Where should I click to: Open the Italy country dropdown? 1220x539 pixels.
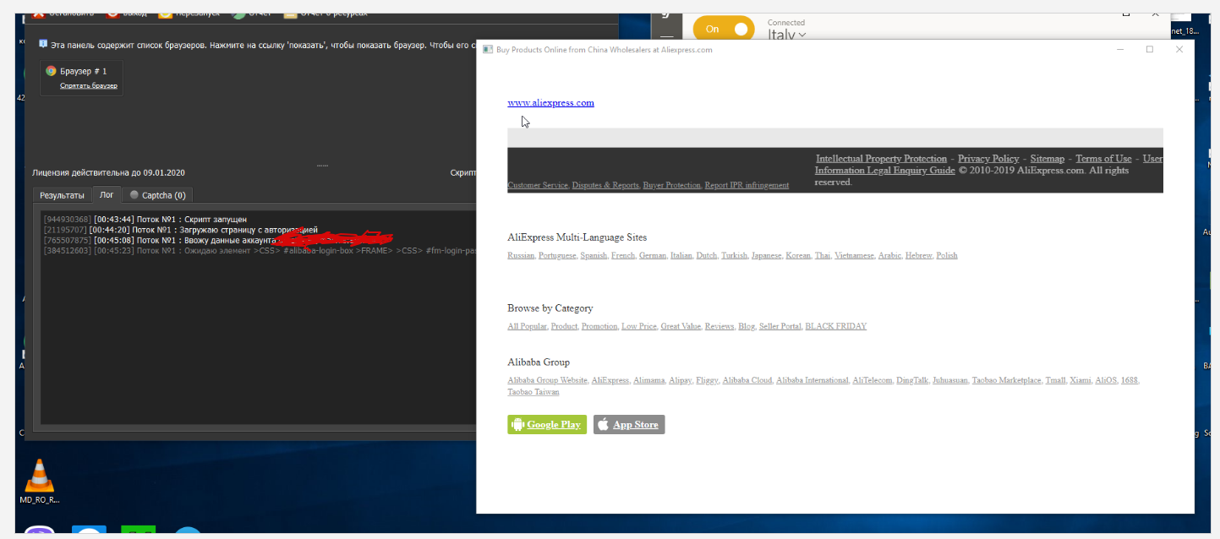coord(786,35)
